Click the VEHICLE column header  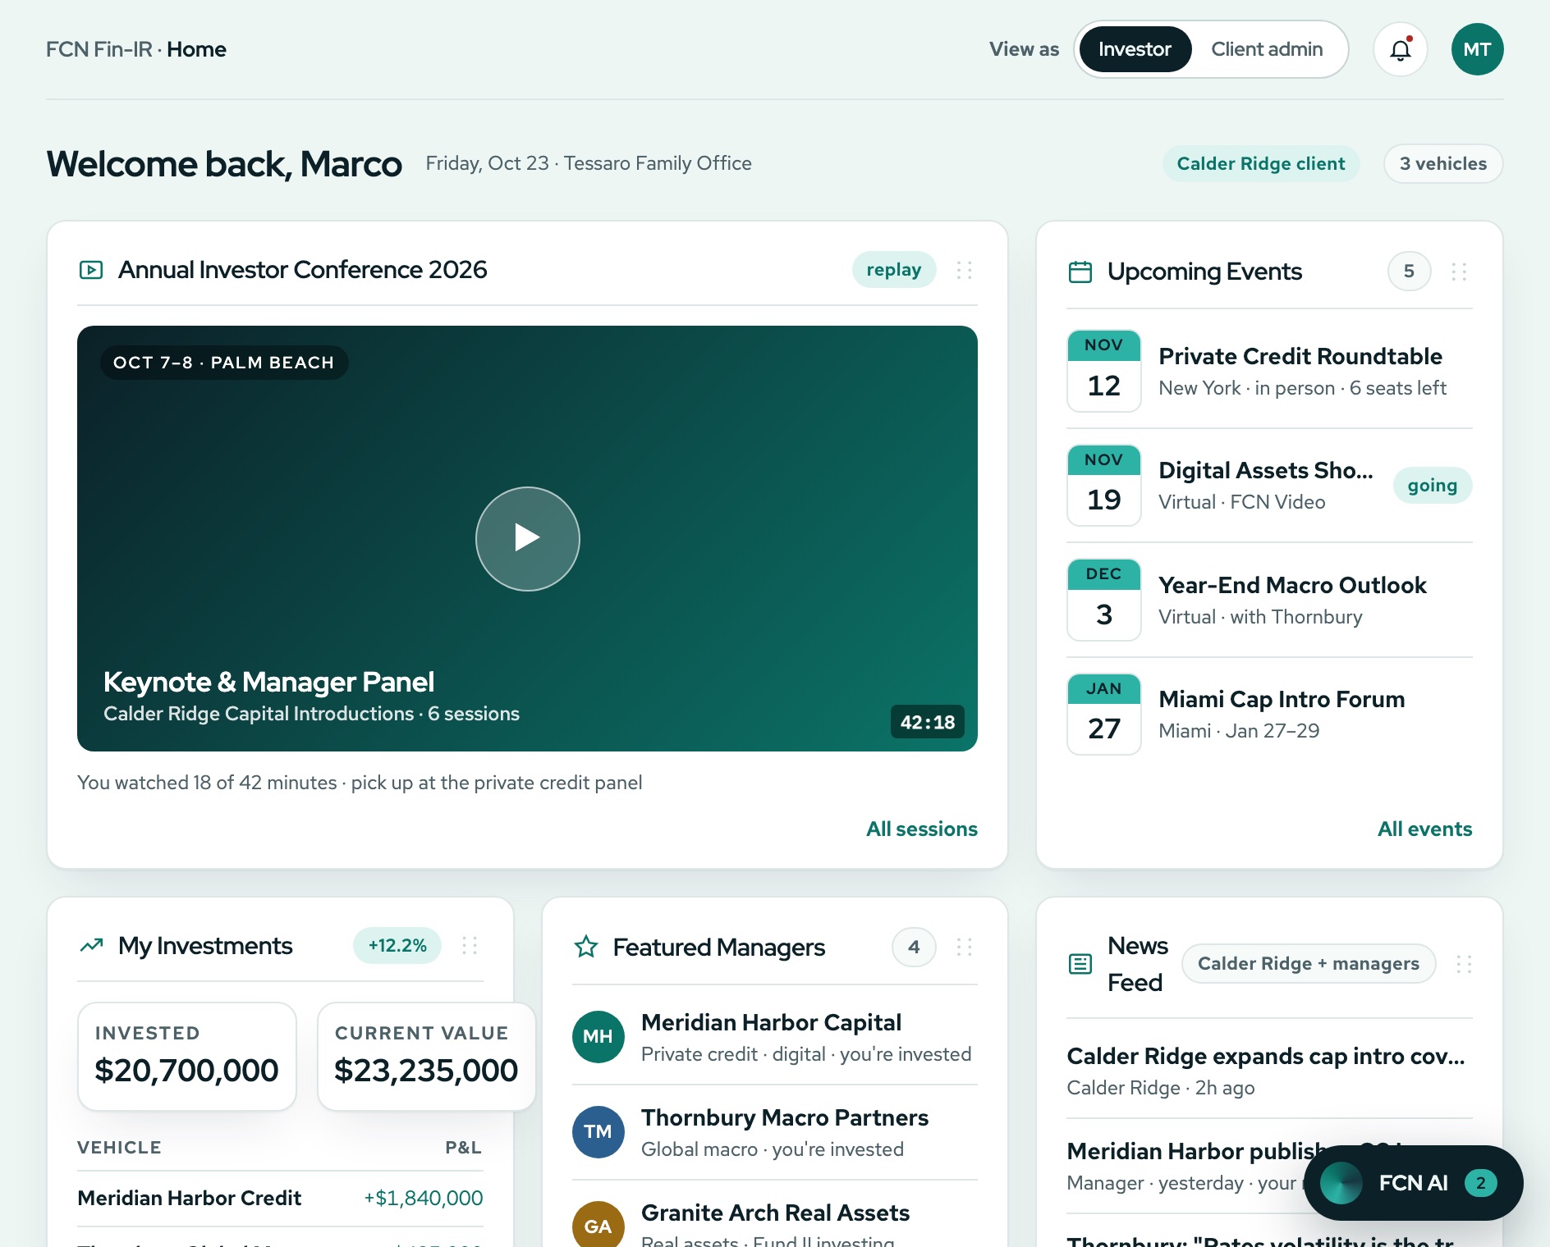pos(120,1148)
